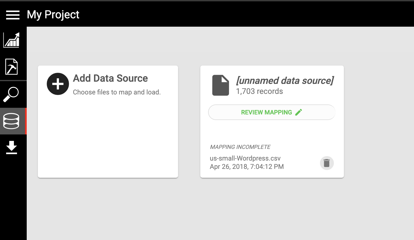This screenshot has width=414, height=240.
Task: Delete data source with trash icon
Action: click(x=327, y=163)
